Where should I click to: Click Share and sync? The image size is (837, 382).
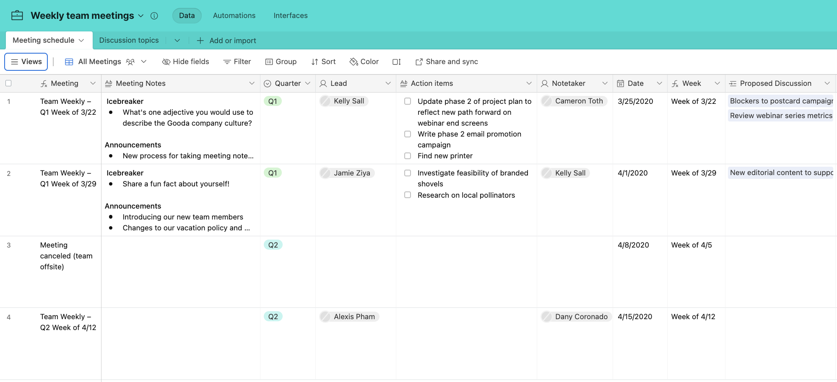[x=447, y=62]
